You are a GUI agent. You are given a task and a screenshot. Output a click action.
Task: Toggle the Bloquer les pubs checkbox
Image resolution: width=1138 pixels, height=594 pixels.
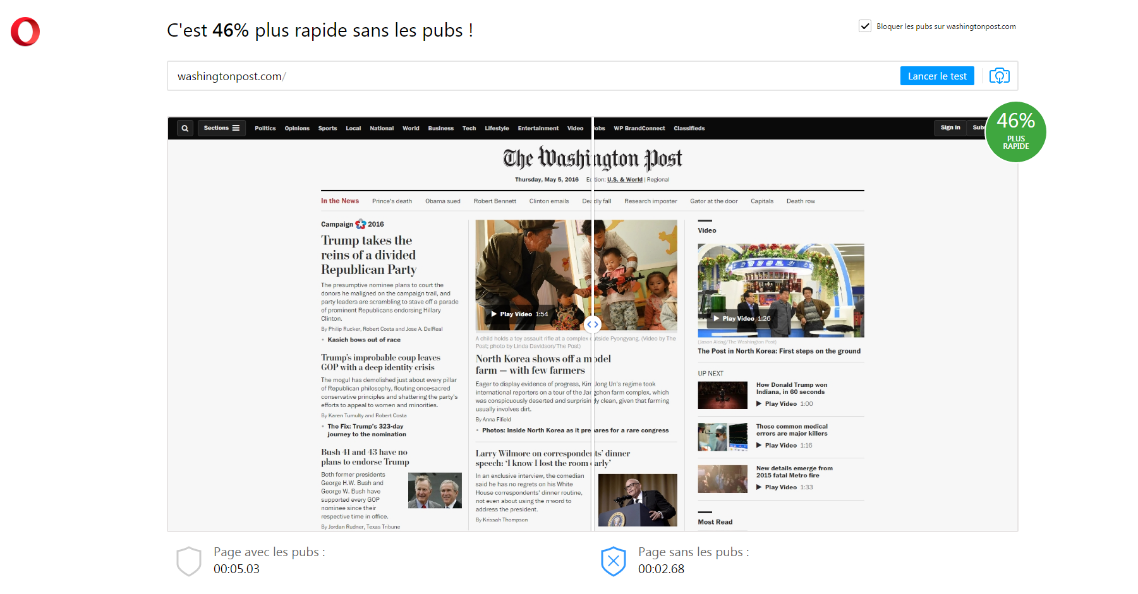coord(865,26)
